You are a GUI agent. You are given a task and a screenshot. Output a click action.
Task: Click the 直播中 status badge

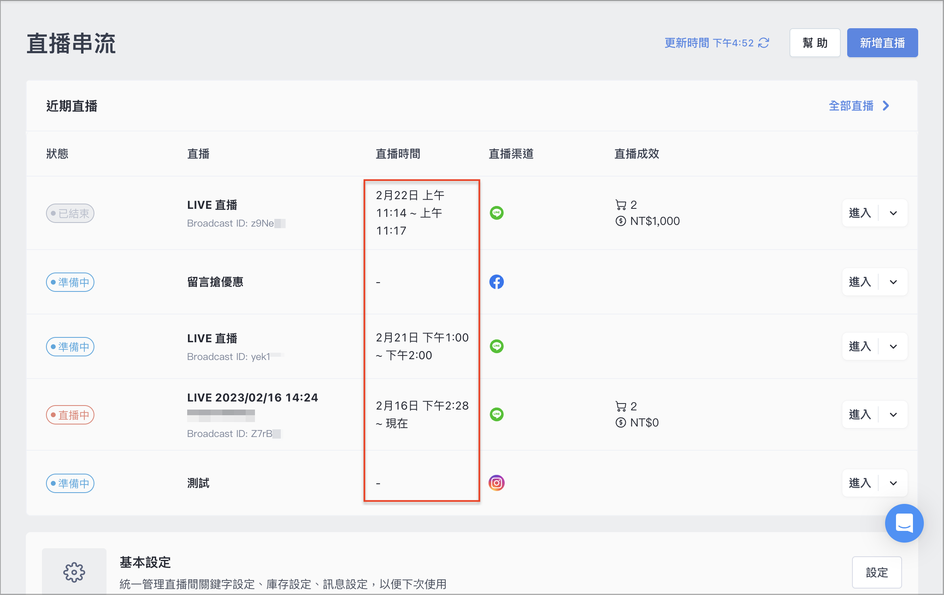(70, 415)
